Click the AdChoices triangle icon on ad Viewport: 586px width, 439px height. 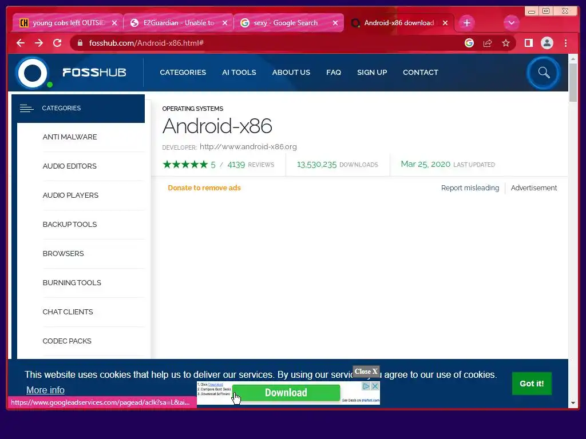tap(366, 386)
